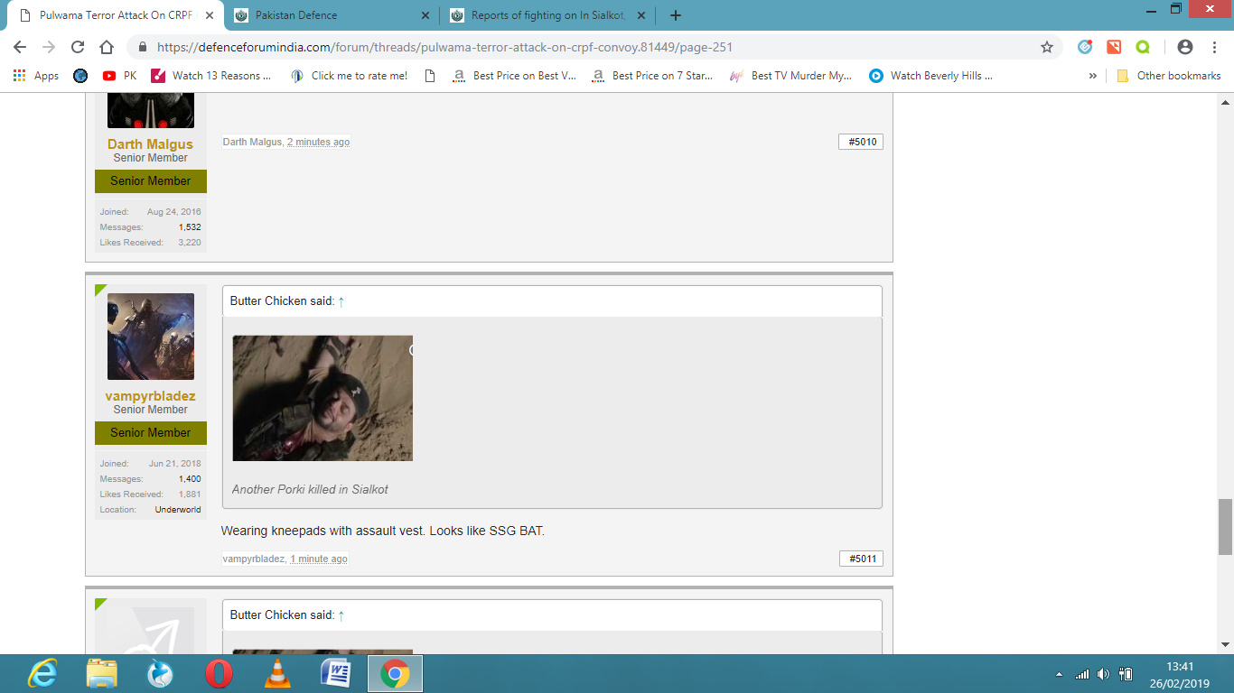Open VLC media player from taskbar

pyautogui.click(x=277, y=674)
